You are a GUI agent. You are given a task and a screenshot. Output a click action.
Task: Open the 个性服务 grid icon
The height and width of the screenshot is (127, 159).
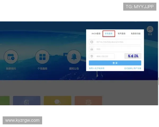(42, 57)
